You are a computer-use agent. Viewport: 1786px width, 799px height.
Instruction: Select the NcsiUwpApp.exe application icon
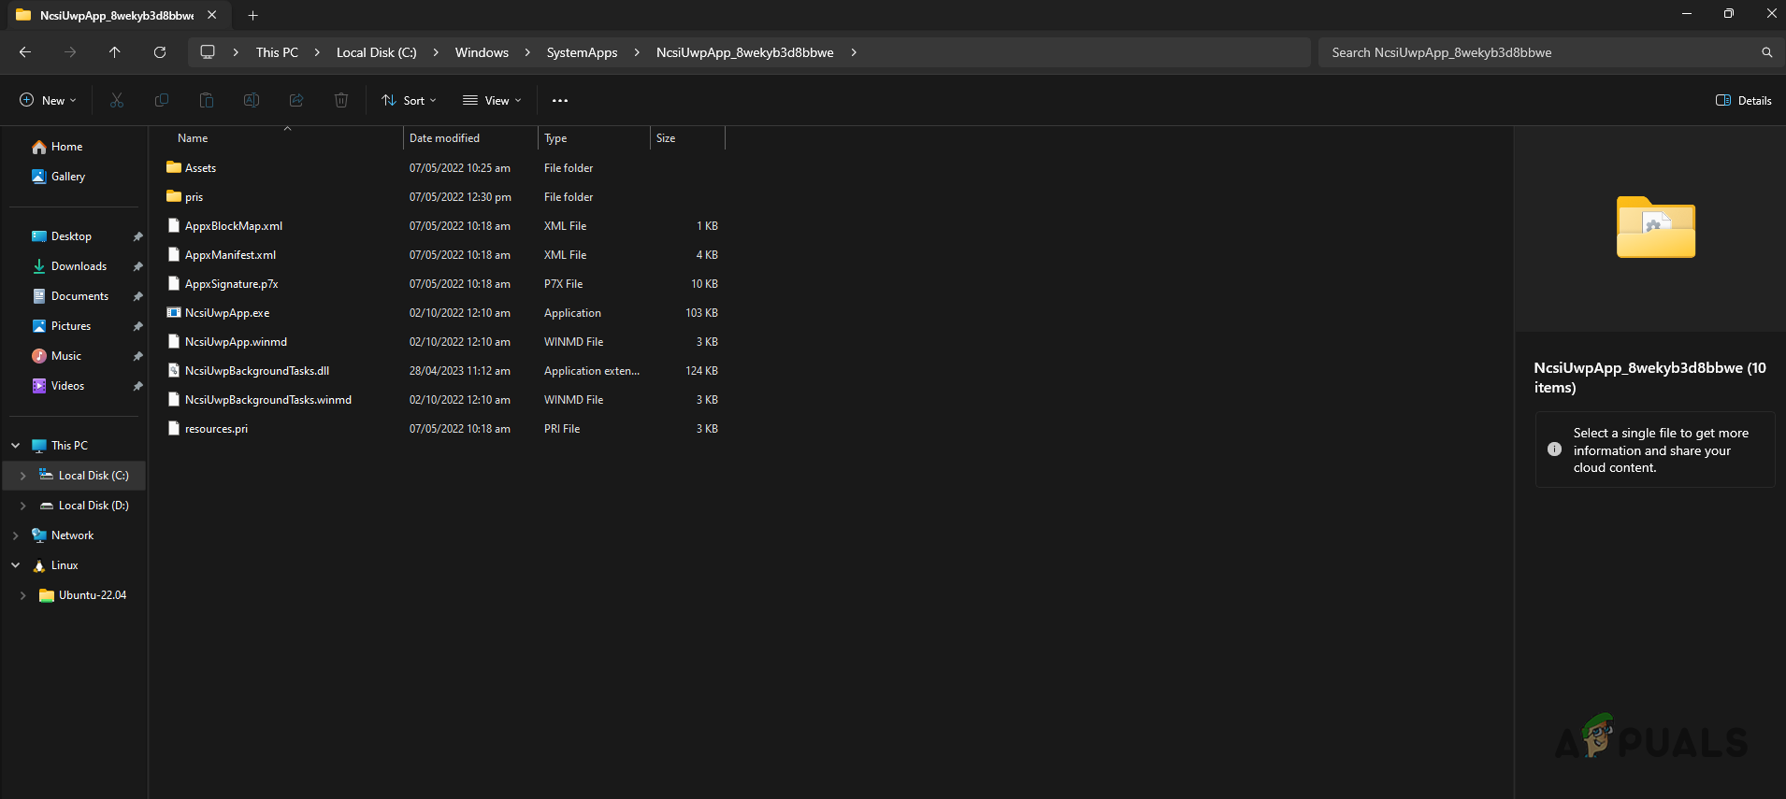(174, 312)
